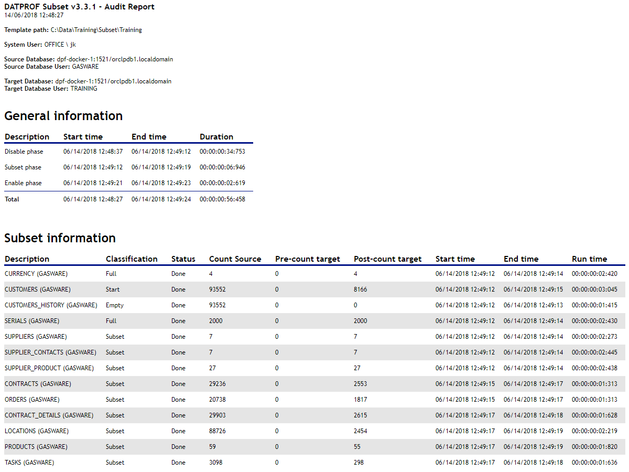The height and width of the screenshot is (472, 629).
Task: Click the Run time column header
Action: 589,259
